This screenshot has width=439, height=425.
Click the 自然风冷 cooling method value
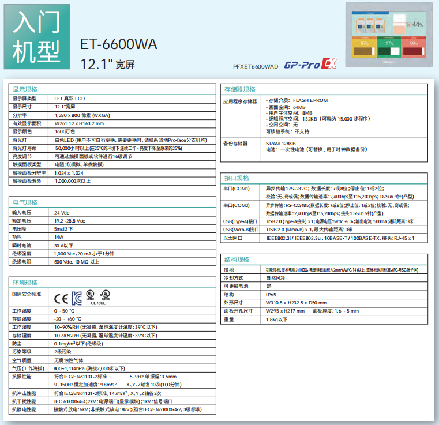[x=275, y=278]
